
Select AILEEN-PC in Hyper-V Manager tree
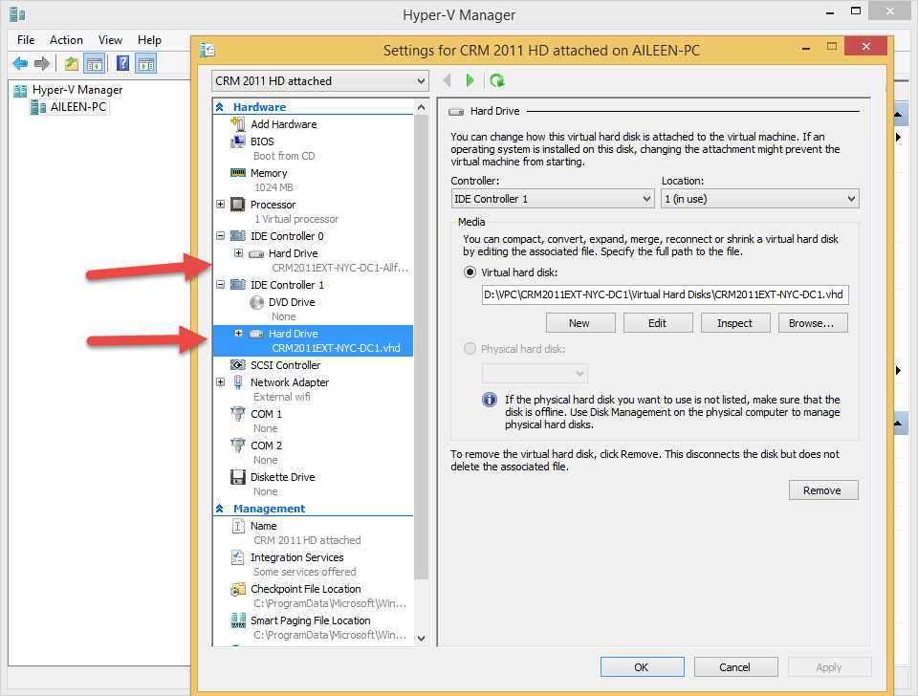(77, 107)
